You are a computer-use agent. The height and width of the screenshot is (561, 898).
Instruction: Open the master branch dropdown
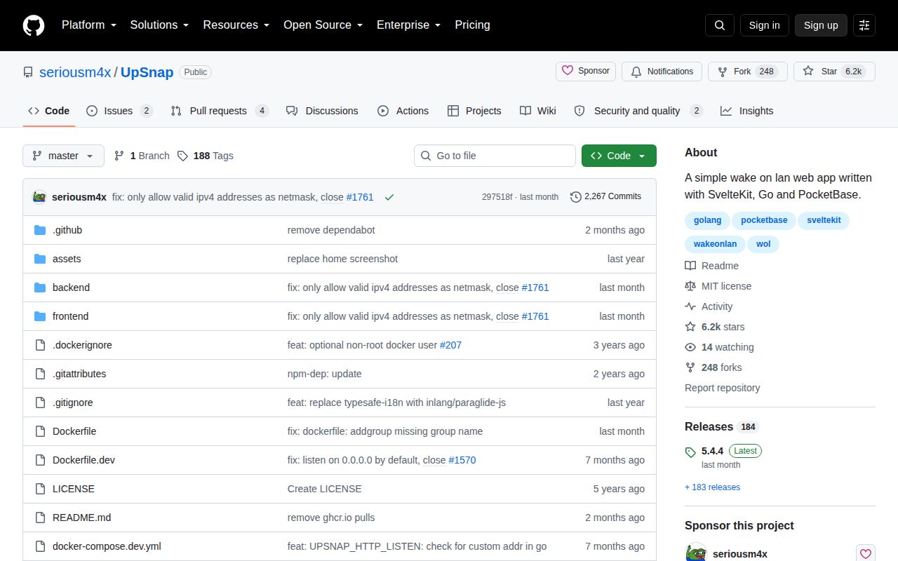pos(63,156)
